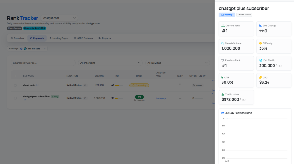Click the Previous Rank history icon

(223, 60)
